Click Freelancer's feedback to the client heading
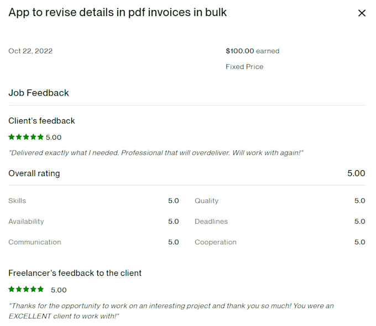 [75, 273]
